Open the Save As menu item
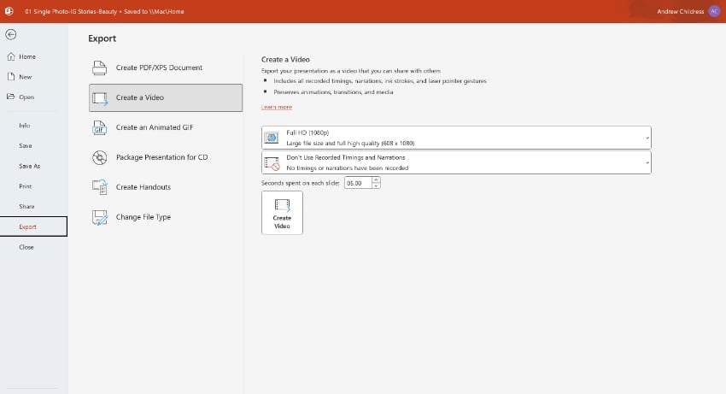The image size is (726, 394). (x=29, y=166)
